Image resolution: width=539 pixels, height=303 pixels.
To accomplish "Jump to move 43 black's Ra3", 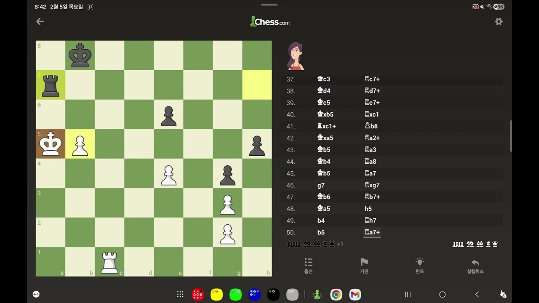I will 370,150.
